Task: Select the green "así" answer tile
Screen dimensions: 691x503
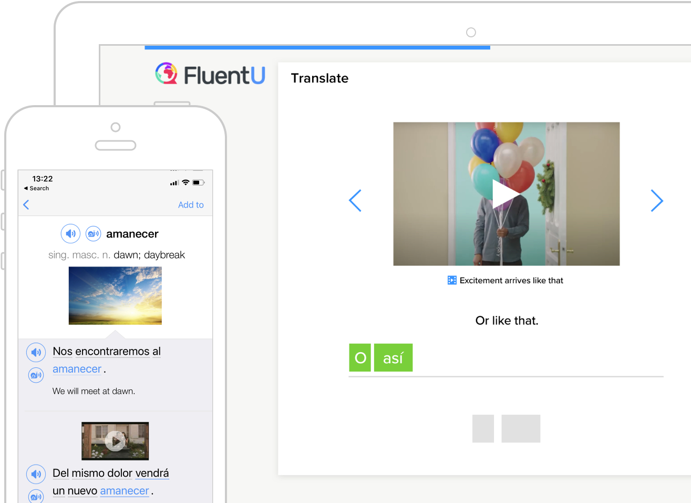Action: click(x=393, y=357)
